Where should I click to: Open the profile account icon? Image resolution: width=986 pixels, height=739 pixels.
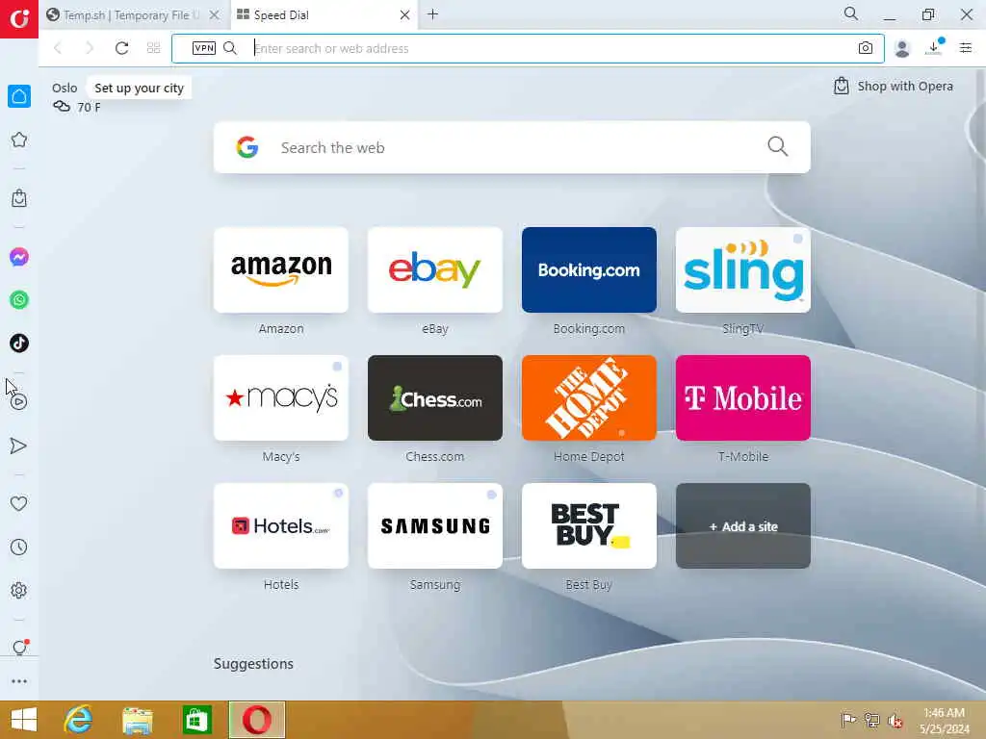coord(901,48)
